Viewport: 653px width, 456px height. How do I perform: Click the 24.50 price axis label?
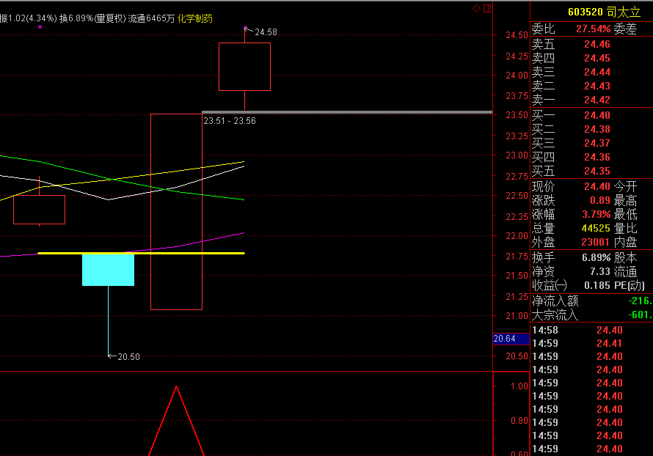click(x=517, y=35)
